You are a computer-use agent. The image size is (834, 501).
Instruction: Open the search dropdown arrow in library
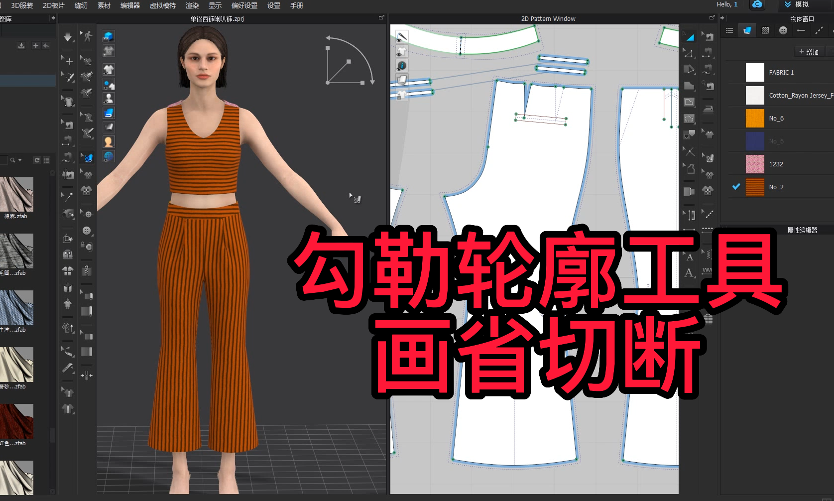(20, 160)
